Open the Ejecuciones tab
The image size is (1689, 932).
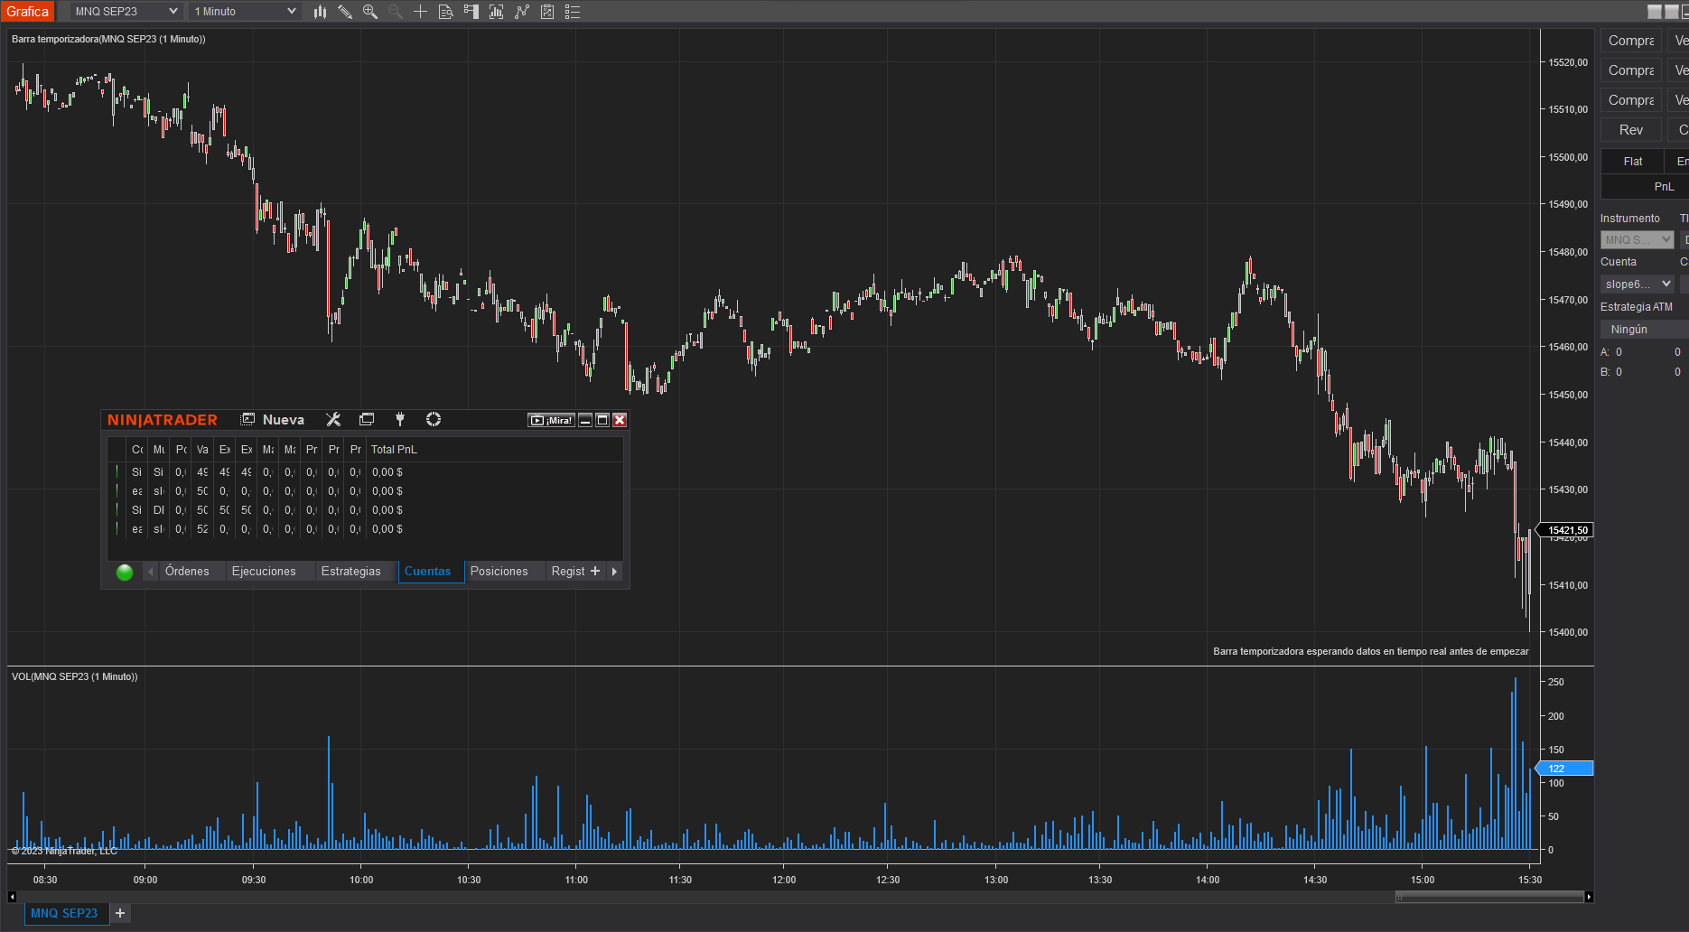[x=264, y=572]
